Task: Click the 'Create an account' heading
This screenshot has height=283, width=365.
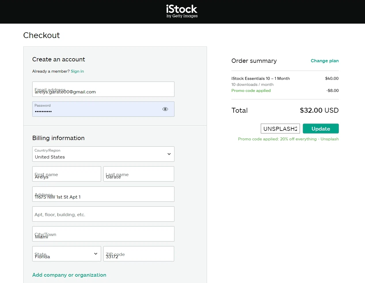Action: click(58, 59)
